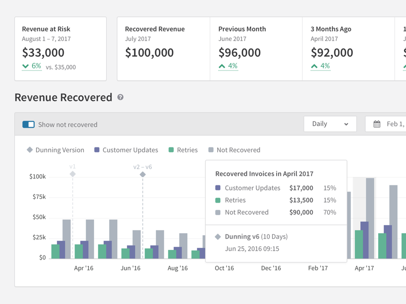The image size is (406, 304).
Task: Click the Aug '16 axis label
Action: (x=178, y=268)
